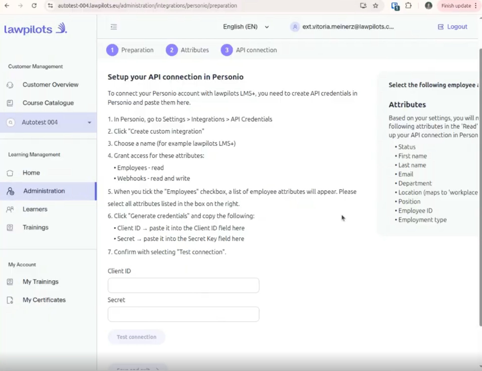The width and height of the screenshot is (482, 371).
Task: Switch to the API connection step
Action: (249, 50)
